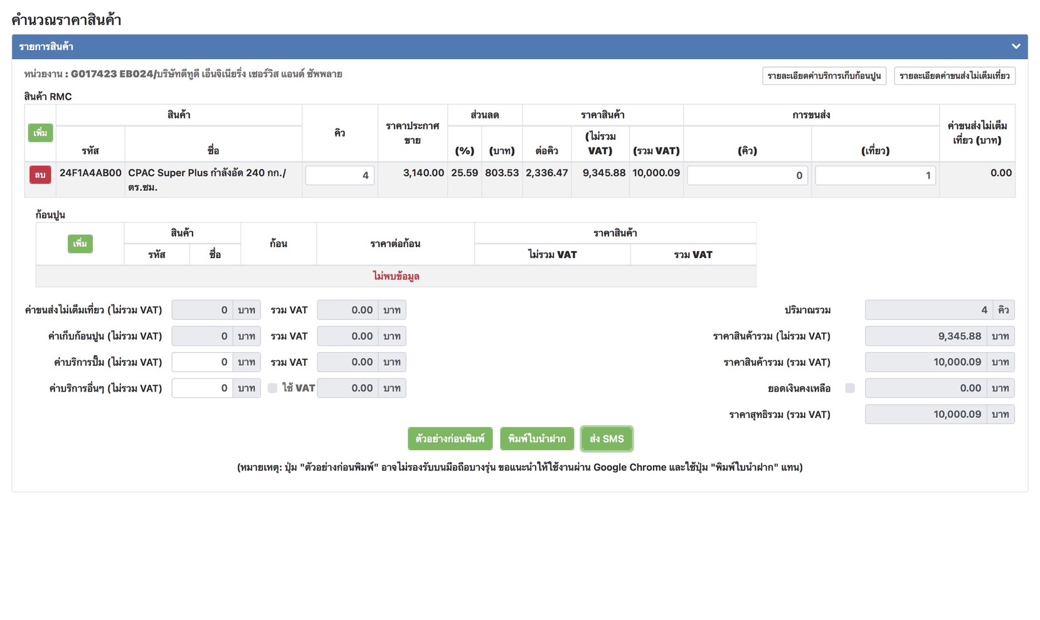1040x620 pixels.
Task: Click the per-คิว price 2,336.47
Action: tap(547, 173)
